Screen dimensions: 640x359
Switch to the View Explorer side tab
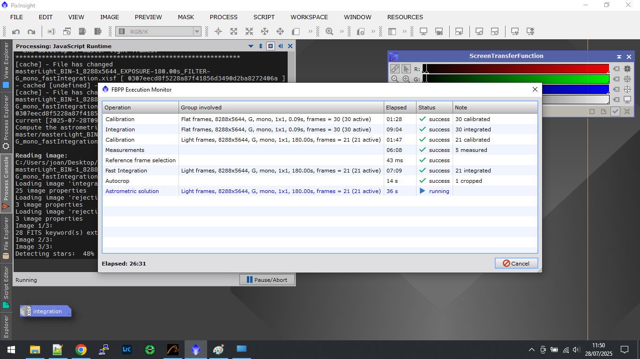click(x=6, y=66)
